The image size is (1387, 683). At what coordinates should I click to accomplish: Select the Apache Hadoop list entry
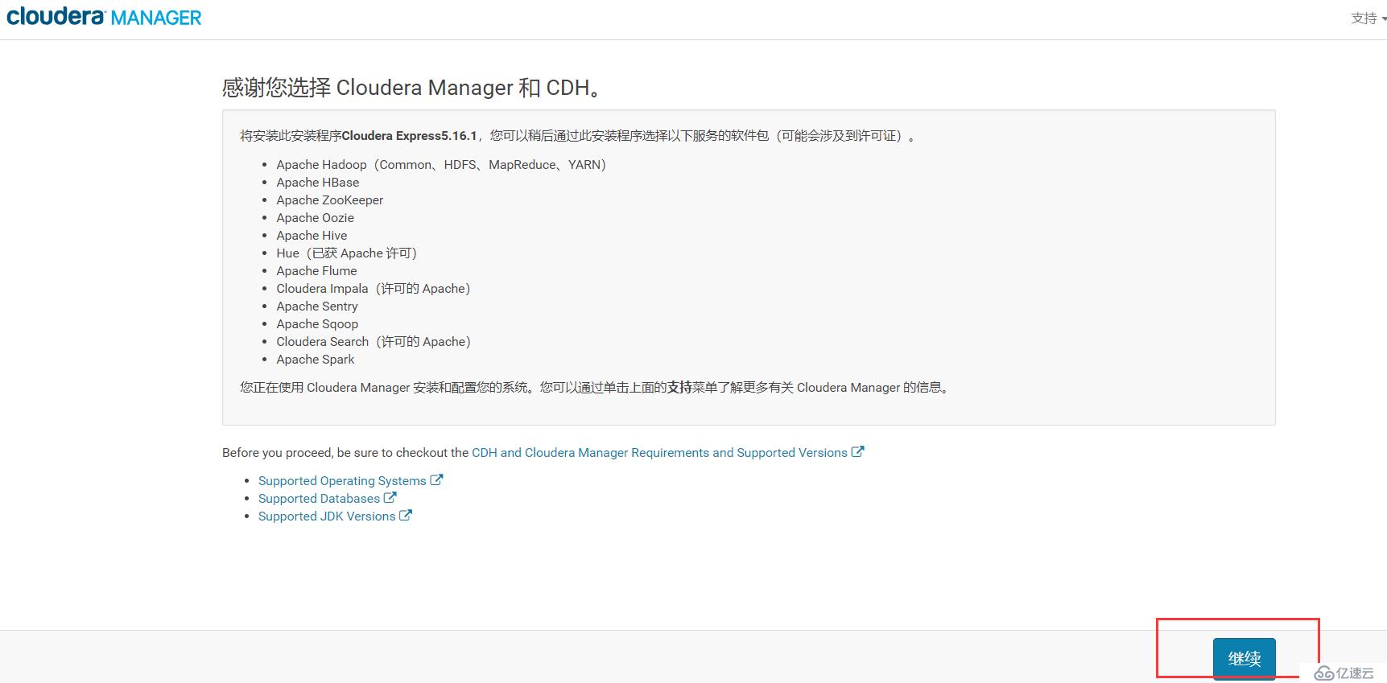pos(441,165)
